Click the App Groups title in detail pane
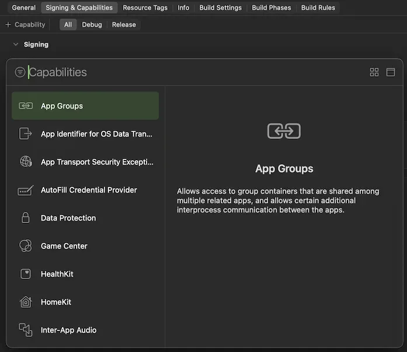Image resolution: width=407 pixels, height=352 pixels. pyautogui.click(x=284, y=169)
